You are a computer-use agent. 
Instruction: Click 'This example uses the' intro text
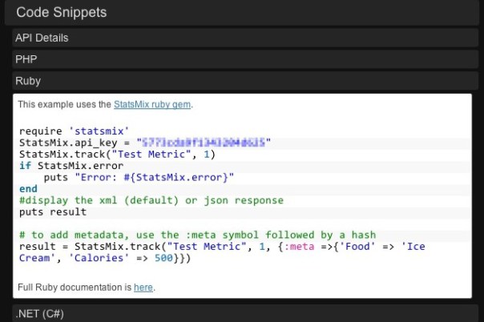pos(64,105)
